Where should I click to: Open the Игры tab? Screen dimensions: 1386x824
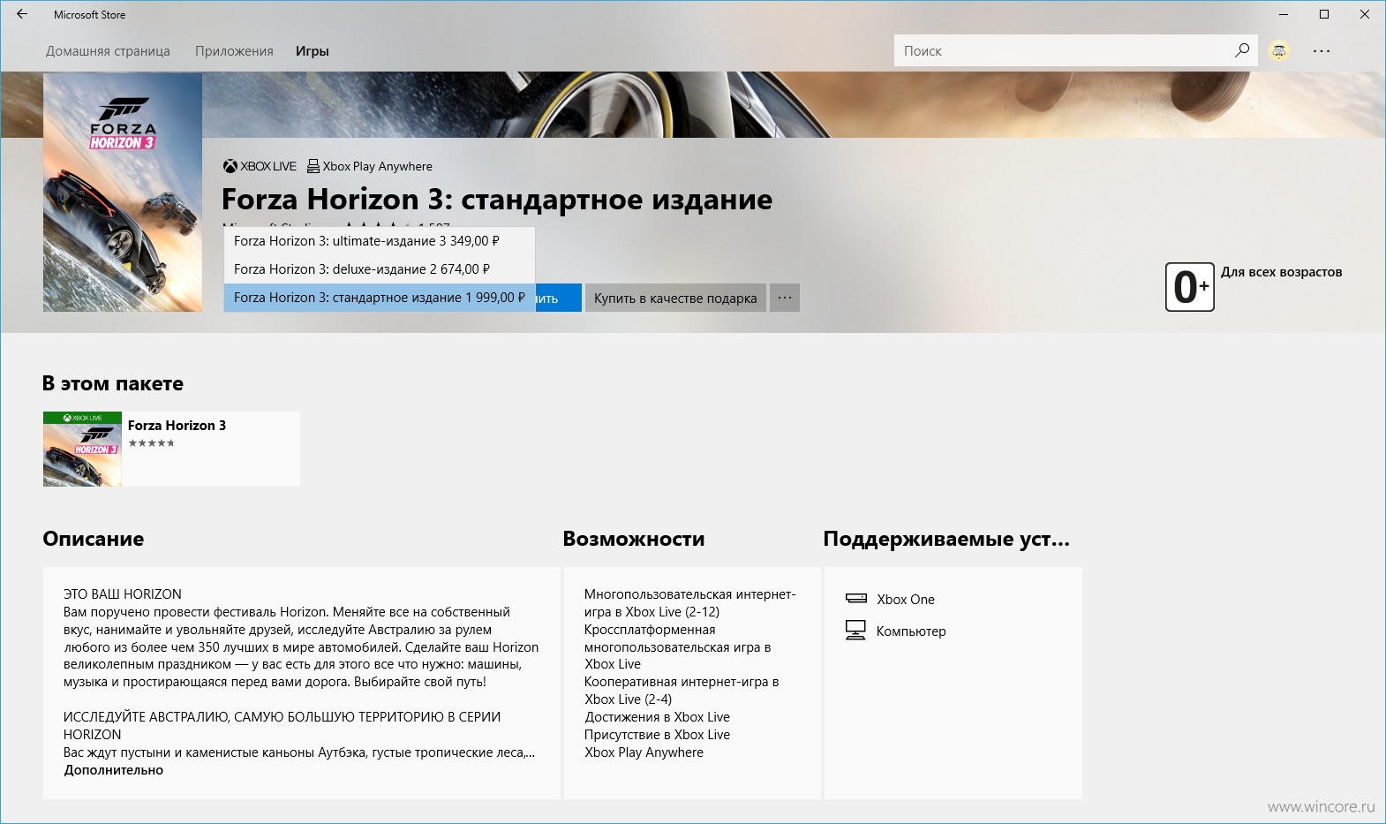pos(313,51)
